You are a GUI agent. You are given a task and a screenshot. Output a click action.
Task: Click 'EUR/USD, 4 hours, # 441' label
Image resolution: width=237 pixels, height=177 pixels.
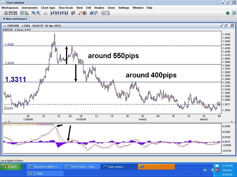click(x=17, y=30)
